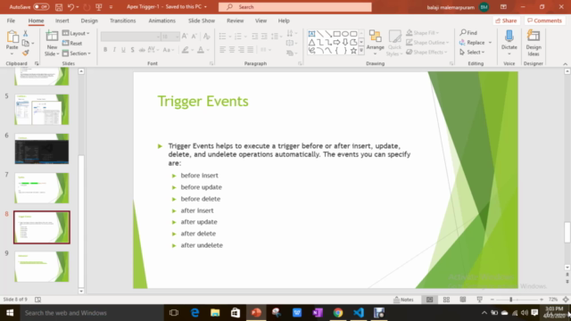571x321 pixels.
Task: Clear all formatting icon
Action: click(x=206, y=36)
